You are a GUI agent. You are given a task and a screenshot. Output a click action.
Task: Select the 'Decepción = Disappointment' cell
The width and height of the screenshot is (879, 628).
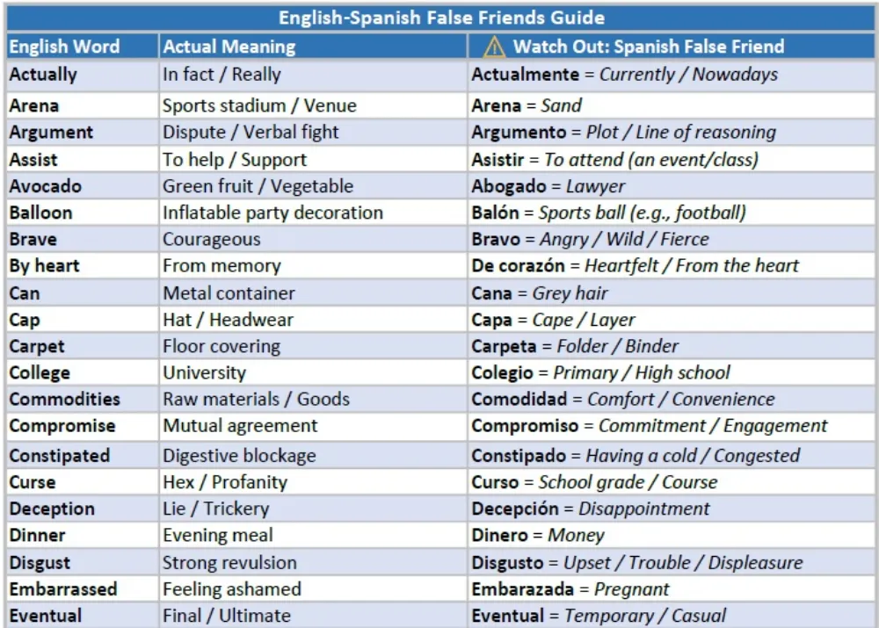(x=671, y=509)
